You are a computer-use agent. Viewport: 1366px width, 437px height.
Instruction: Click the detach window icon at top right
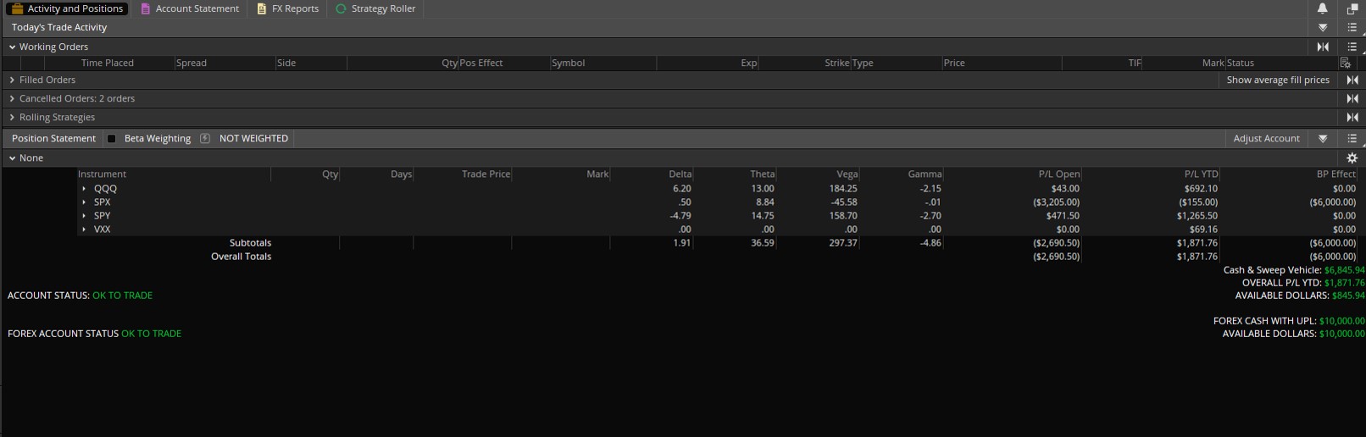(x=1352, y=8)
